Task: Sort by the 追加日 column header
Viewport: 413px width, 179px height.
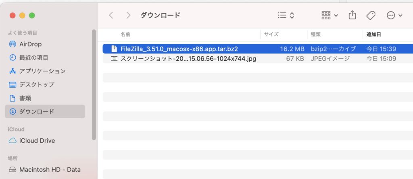Action: 374,35
